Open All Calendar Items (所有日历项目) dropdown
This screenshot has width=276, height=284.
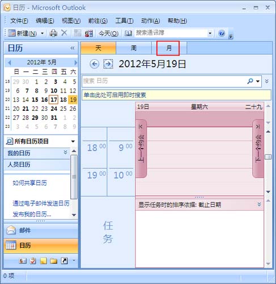[x=73, y=141]
